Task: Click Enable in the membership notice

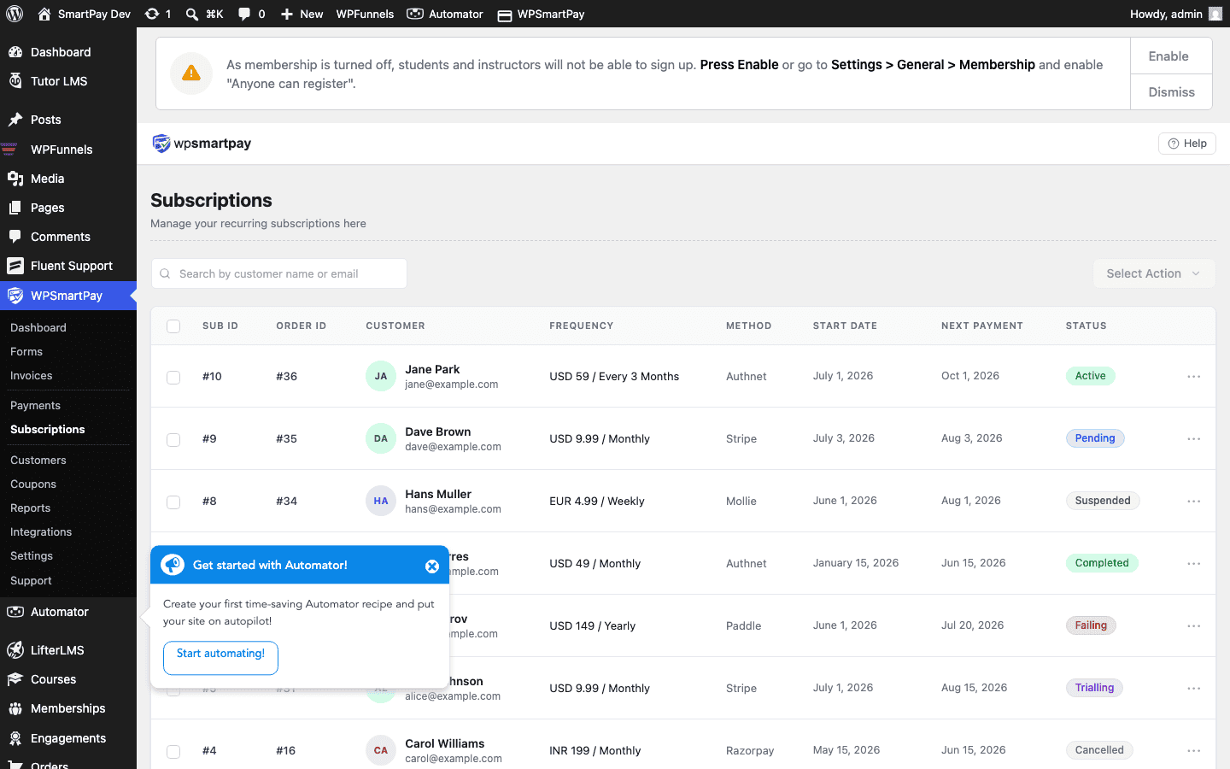Action: (x=1171, y=56)
